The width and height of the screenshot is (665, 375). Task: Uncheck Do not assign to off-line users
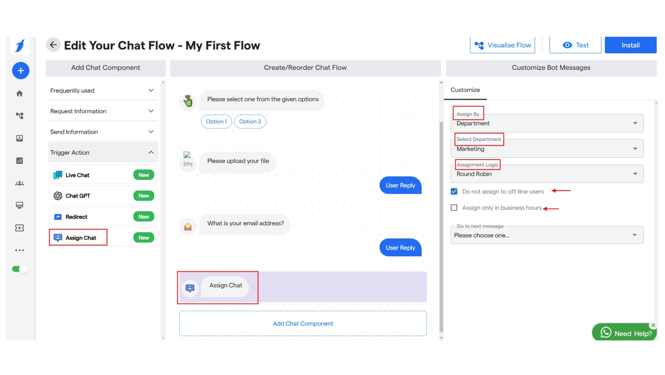pyautogui.click(x=454, y=191)
